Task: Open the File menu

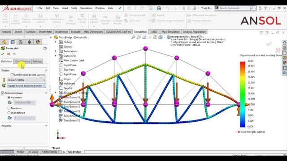Action: [40, 8]
